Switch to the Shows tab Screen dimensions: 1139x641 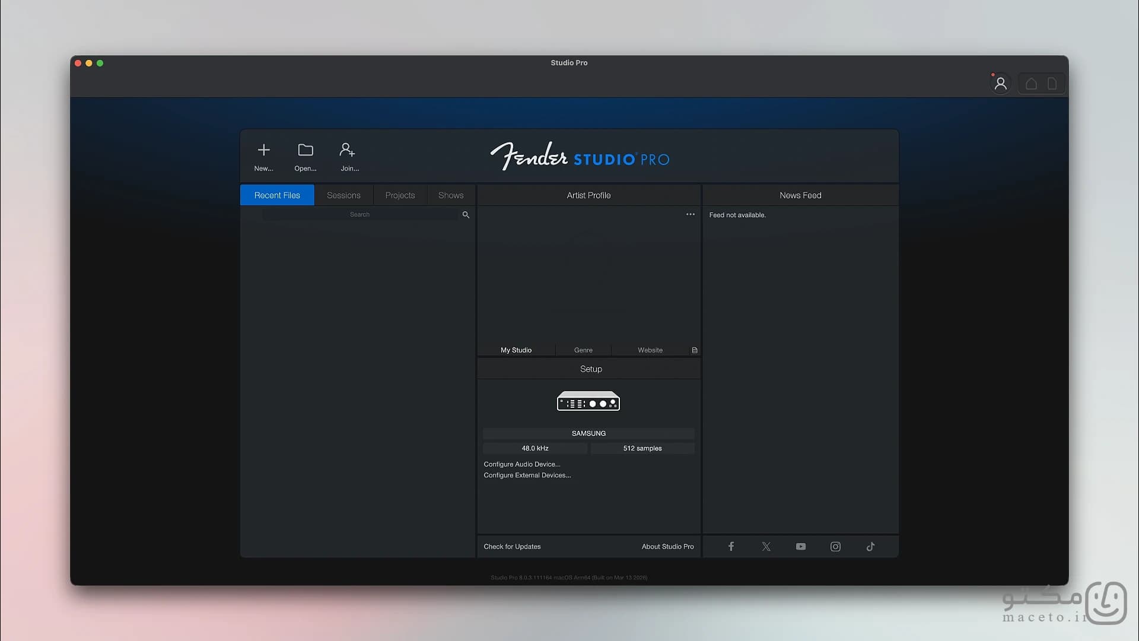[451, 195]
